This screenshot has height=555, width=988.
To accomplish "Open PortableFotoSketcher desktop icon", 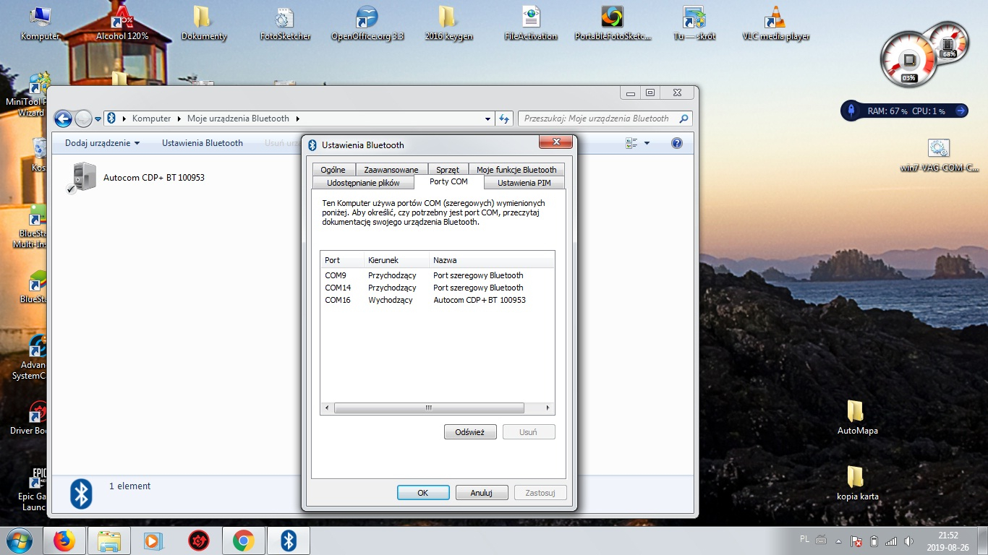I will [x=613, y=23].
